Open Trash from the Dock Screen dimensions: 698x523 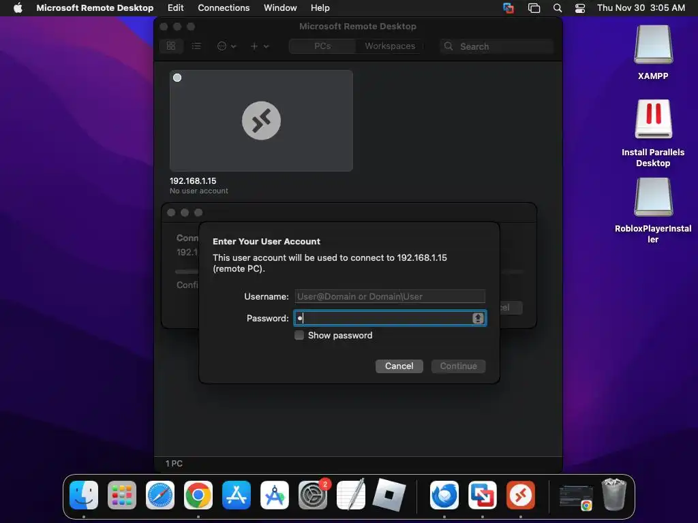click(x=614, y=494)
